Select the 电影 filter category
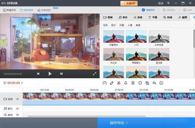195x128 pixels. (105, 25)
